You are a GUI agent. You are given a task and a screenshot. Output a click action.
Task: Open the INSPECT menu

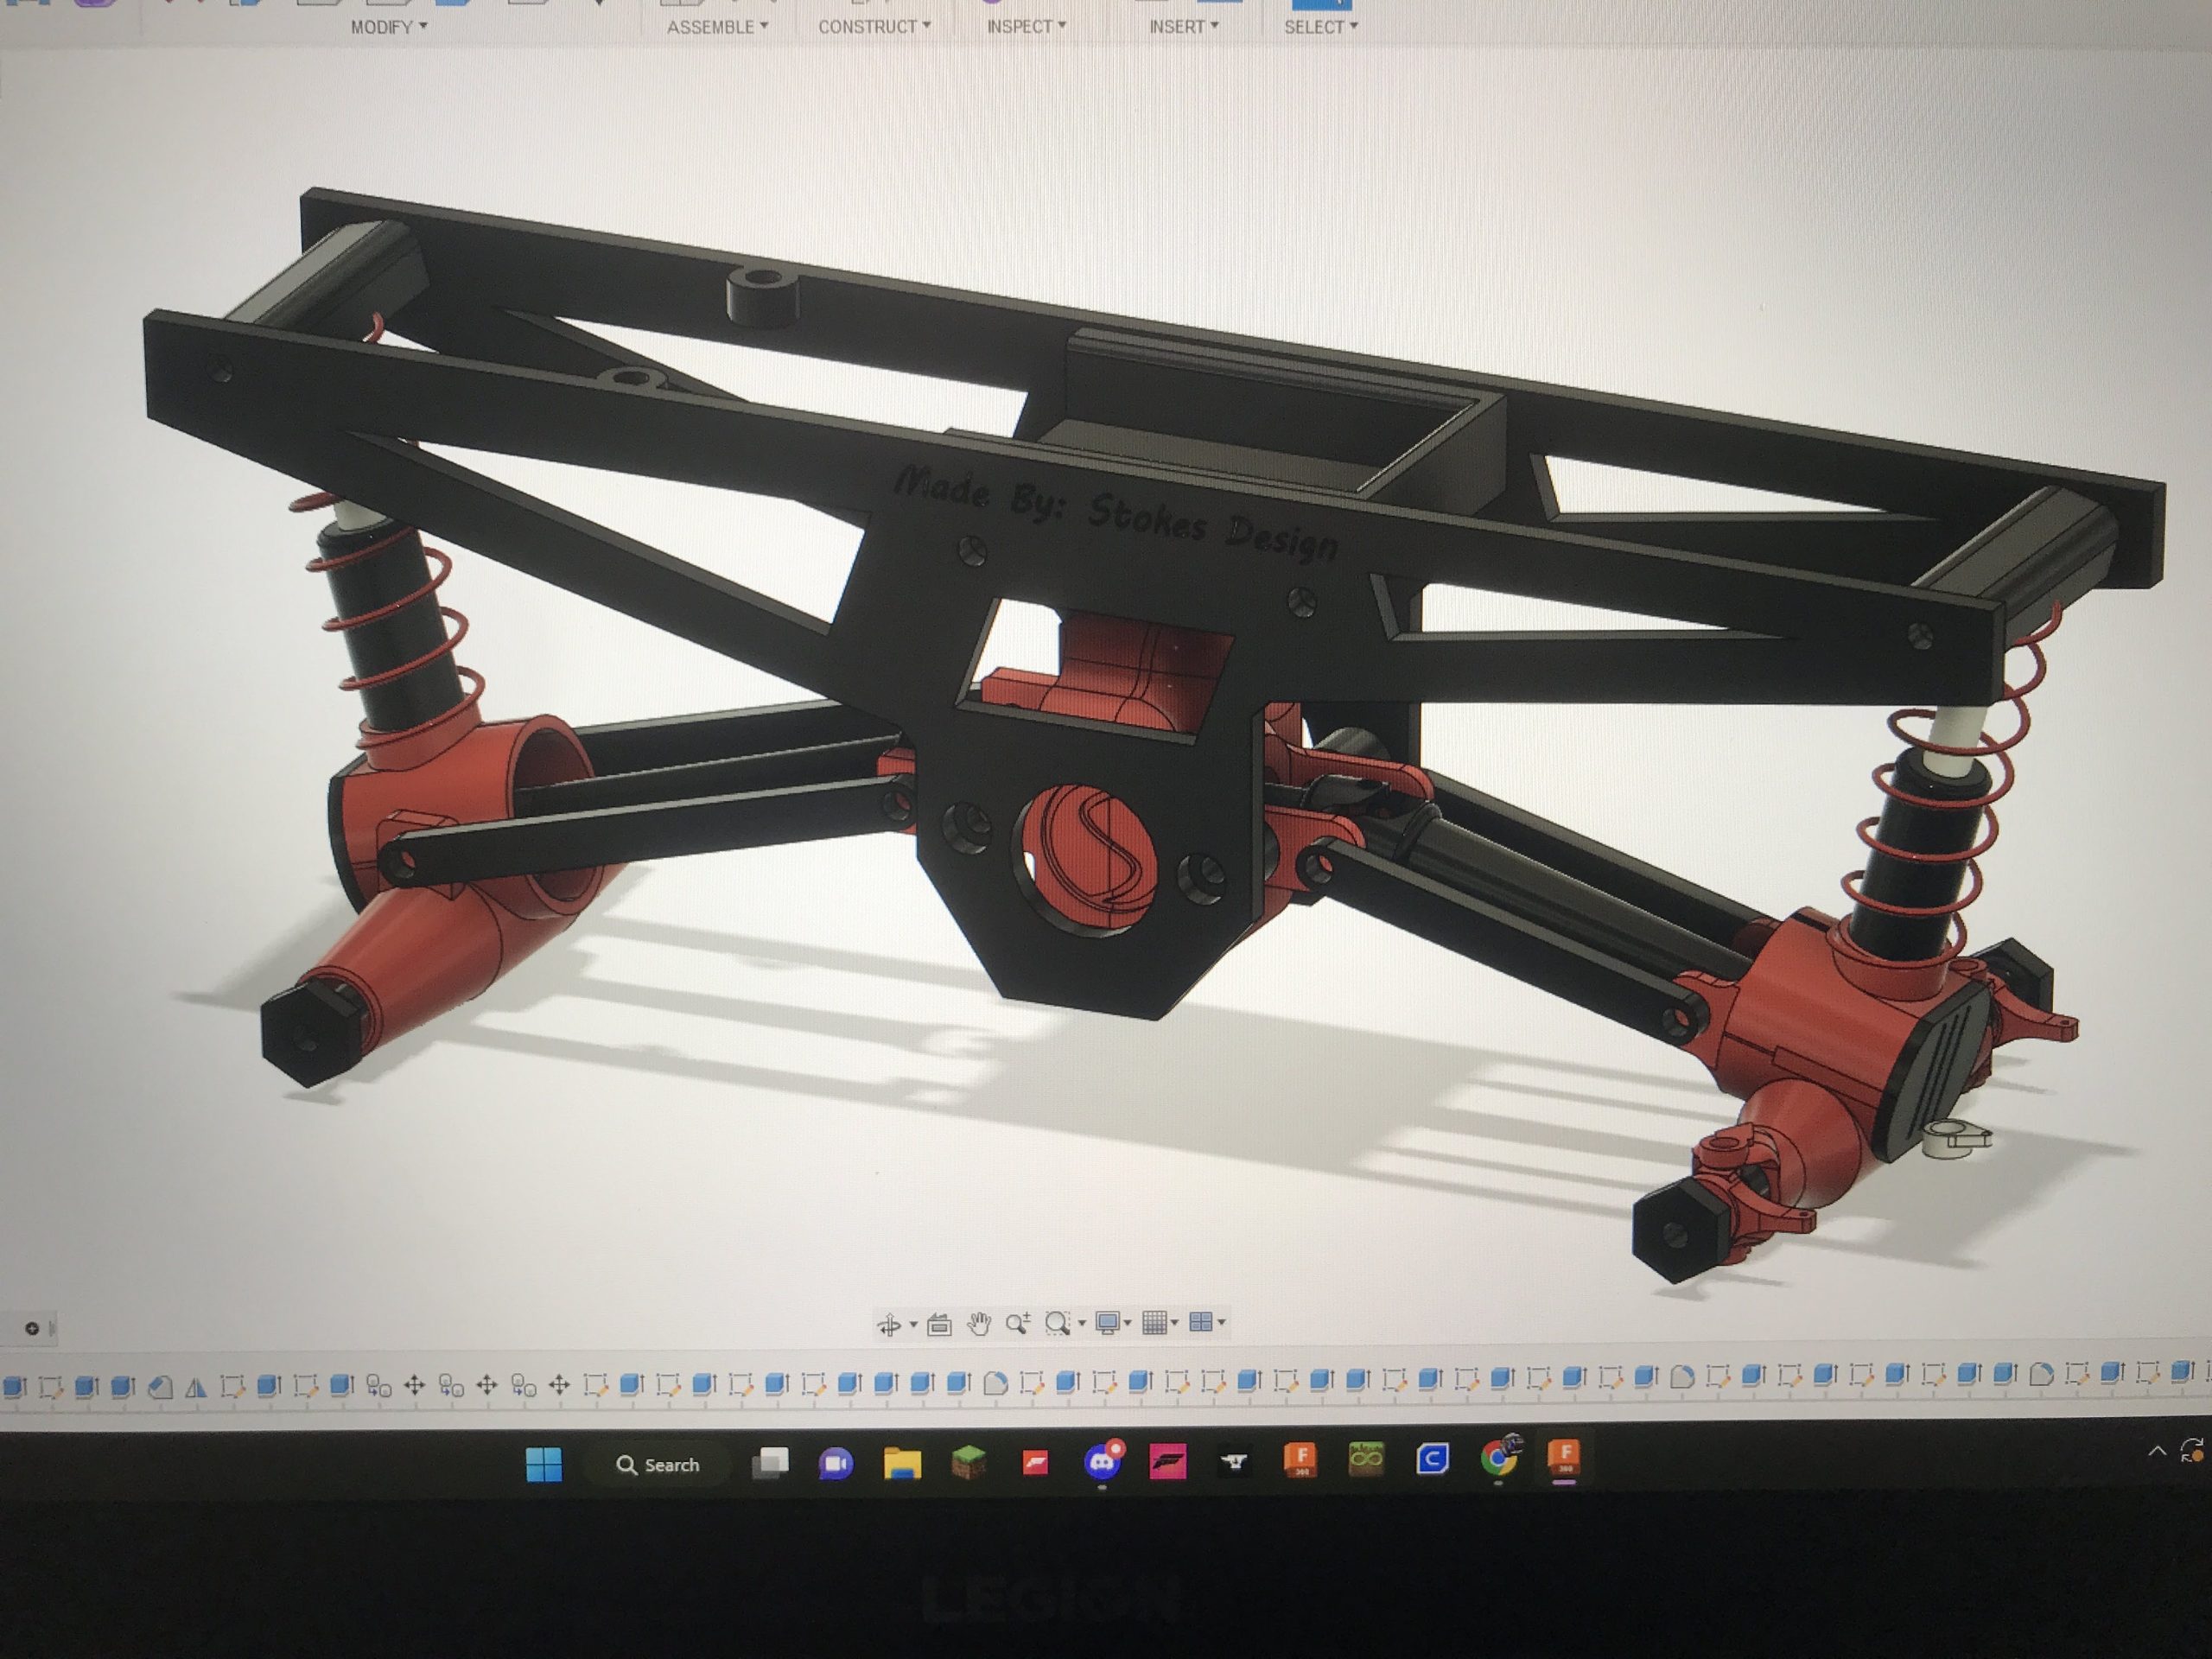click(1026, 27)
